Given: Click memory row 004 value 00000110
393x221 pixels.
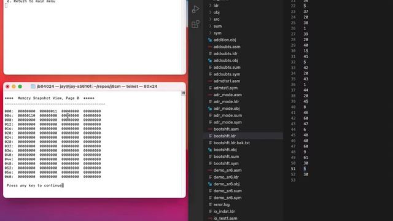Looking at the screenshot, I should pyautogui.click(x=26, y=115).
